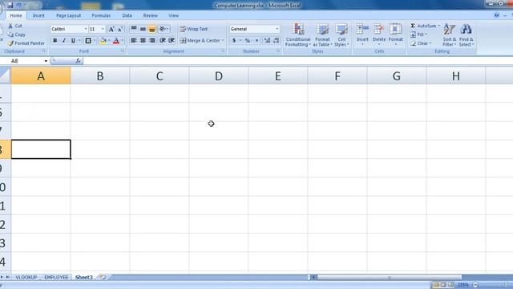This screenshot has height=289, width=513.
Task: Toggle Center horizontal alignment
Action: pyautogui.click(x=143, y=40)
